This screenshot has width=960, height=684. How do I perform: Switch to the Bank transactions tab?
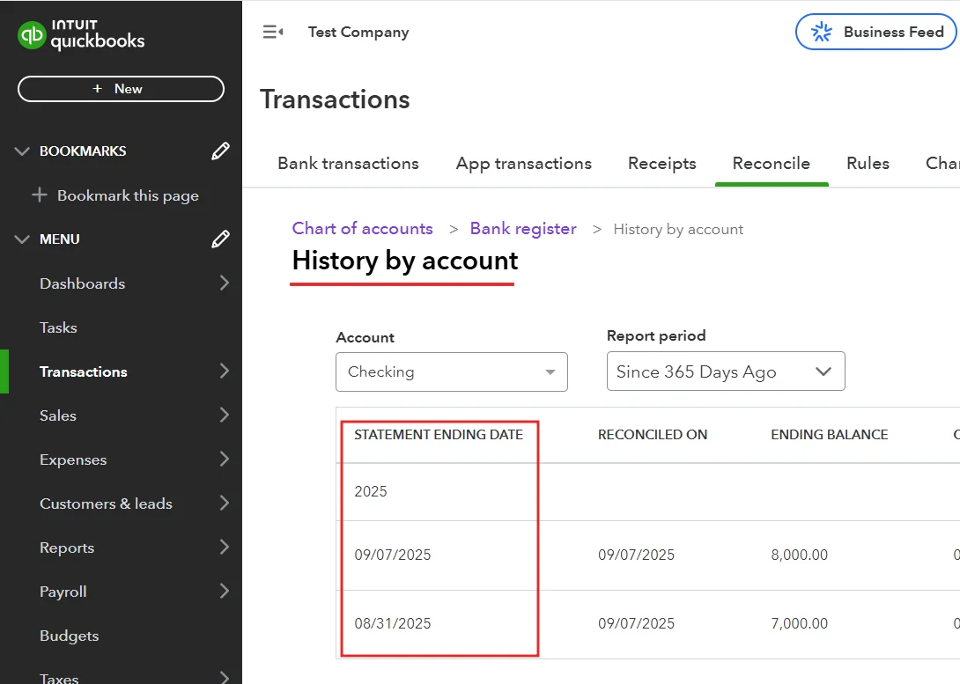point(348,164)
